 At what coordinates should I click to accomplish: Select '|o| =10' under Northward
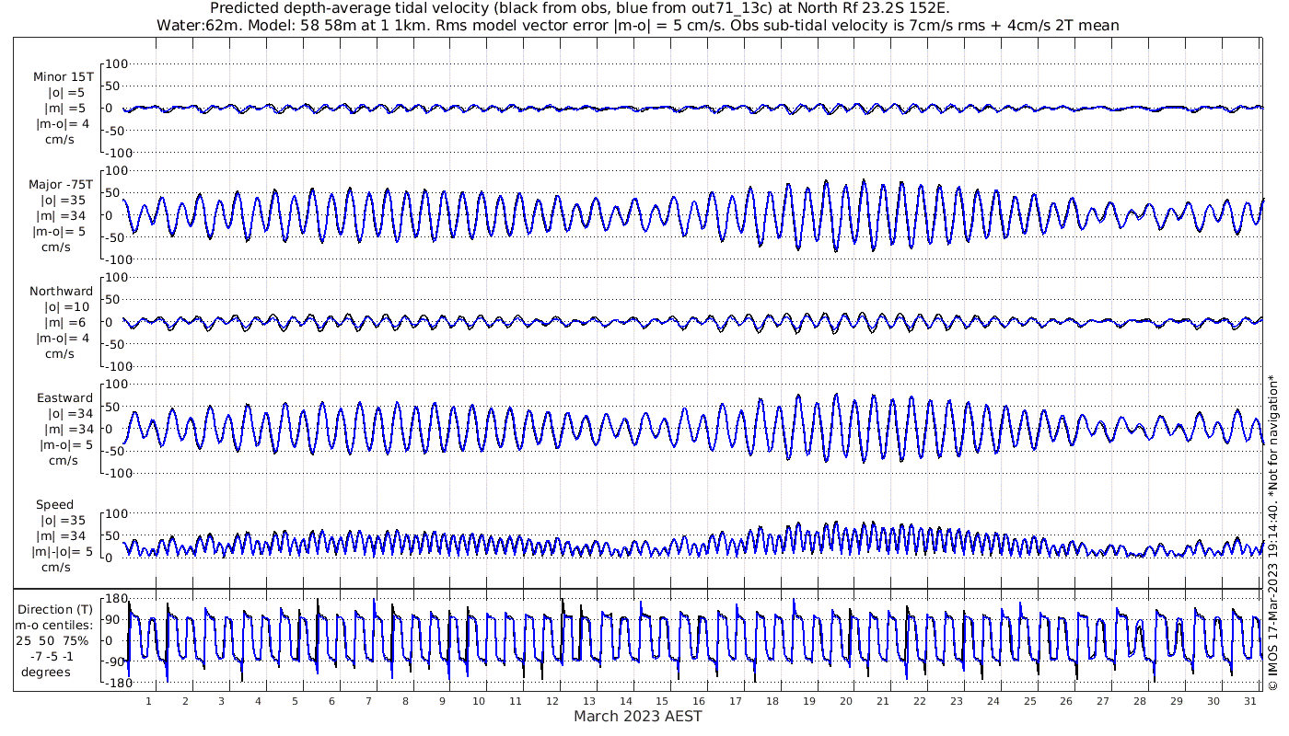click(x=67, y=307)
